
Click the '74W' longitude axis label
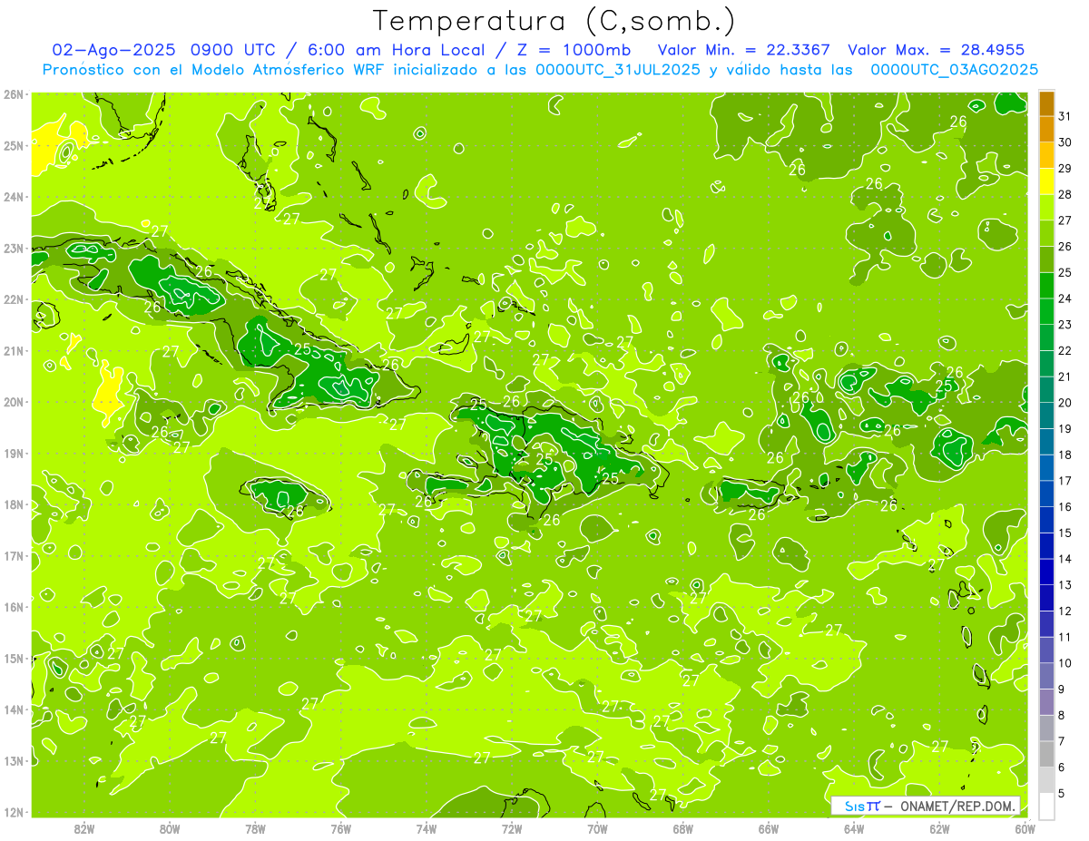tap(427, 828)
